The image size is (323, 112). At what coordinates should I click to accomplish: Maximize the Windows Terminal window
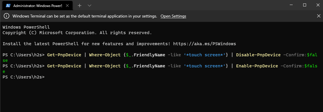click(304, 5)
